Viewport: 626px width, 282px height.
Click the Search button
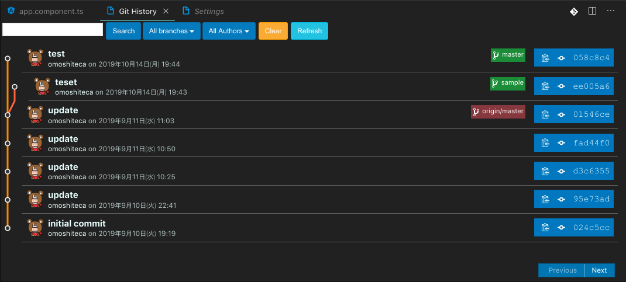(x=123, y=31)
